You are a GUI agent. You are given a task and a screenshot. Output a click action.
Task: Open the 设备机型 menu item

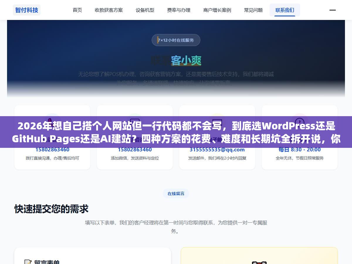click(x=145, y=10)
